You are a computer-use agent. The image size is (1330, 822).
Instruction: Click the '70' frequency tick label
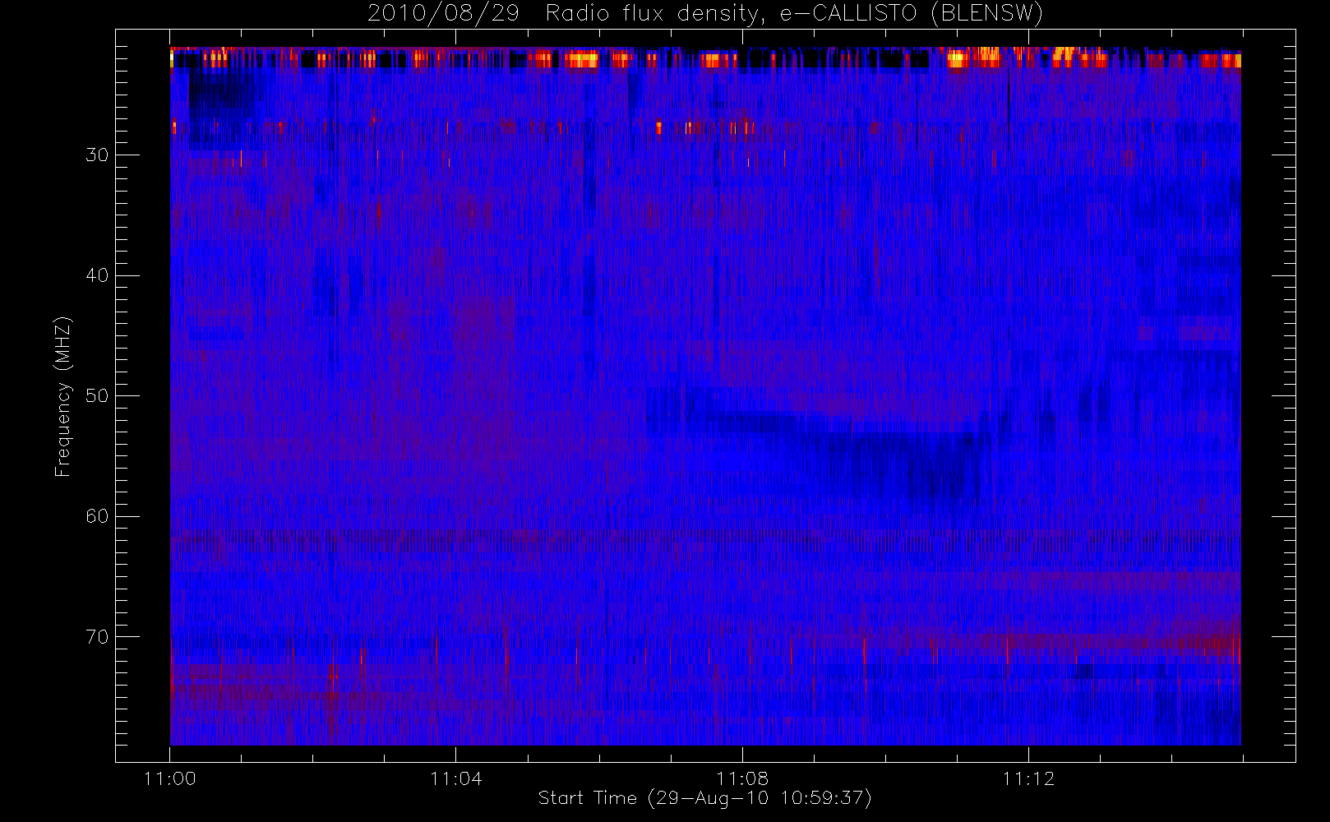(97, 637)
